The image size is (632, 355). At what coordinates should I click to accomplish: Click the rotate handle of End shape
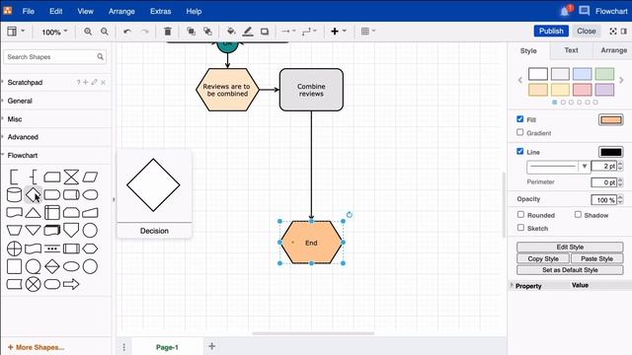[x=350, y=215]
